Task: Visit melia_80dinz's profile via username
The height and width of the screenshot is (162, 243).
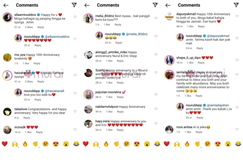Action: pyautogui.click(x=104, y=16)
